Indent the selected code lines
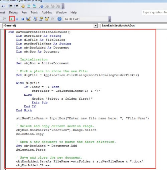This screenshot has height=170, width=167. point(10,6)
